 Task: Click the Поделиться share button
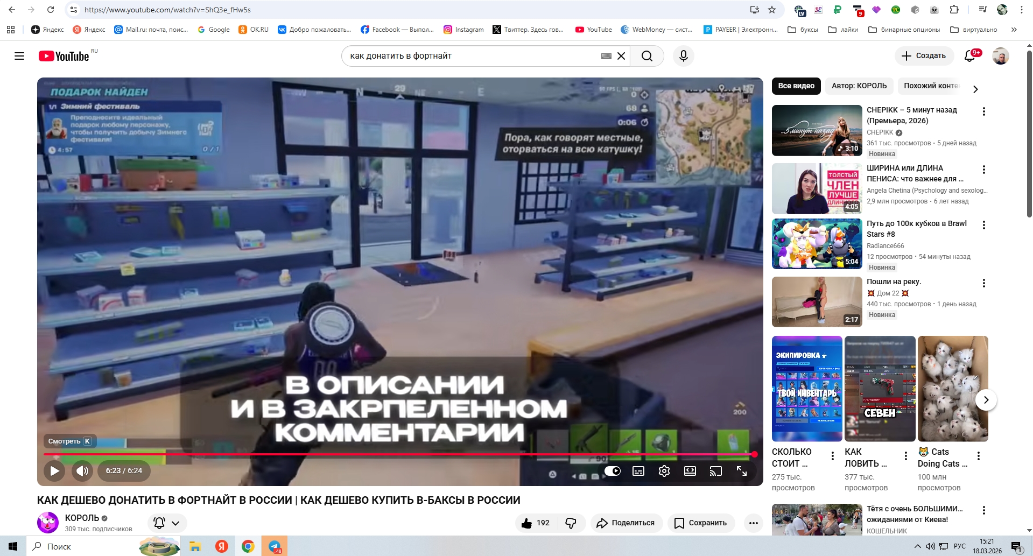(x=626, y=523)
